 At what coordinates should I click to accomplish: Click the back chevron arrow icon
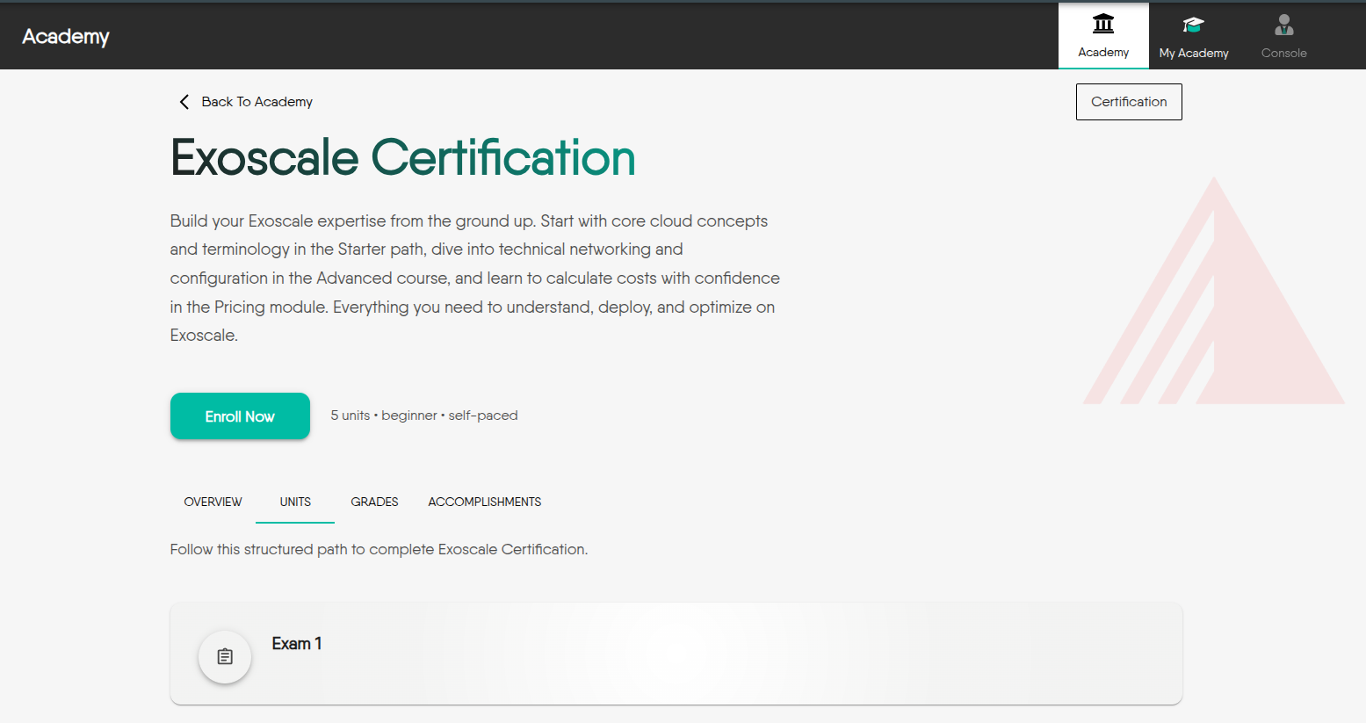click(184, 102)
